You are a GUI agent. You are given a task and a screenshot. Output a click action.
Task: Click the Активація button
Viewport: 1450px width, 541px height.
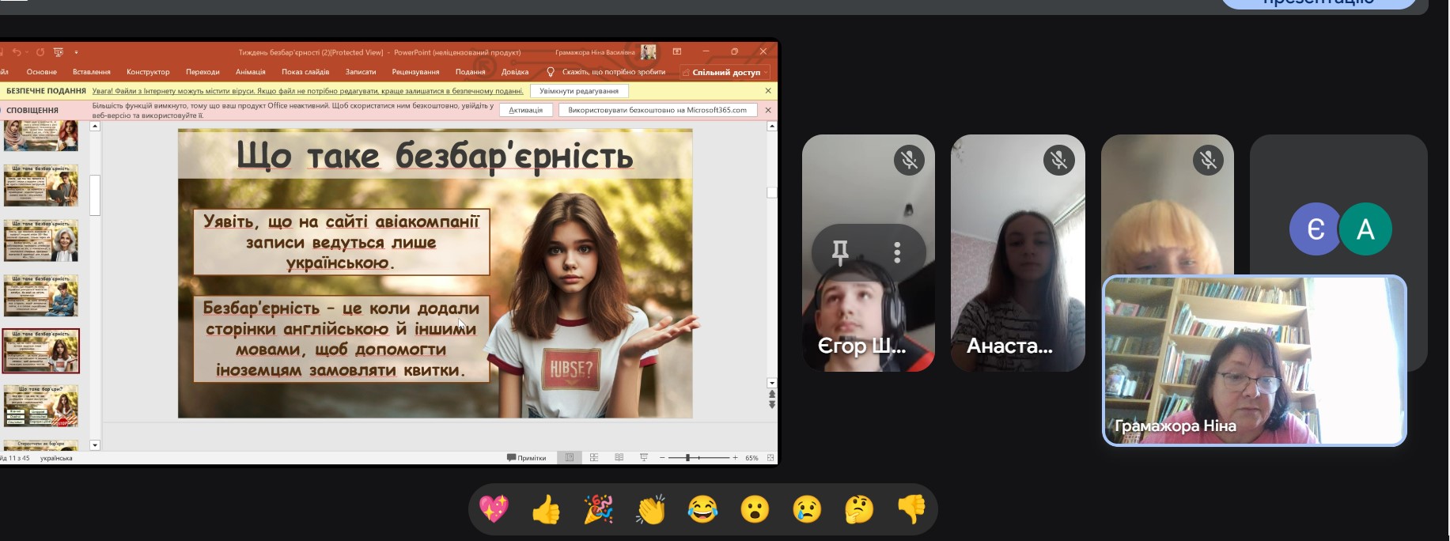(525, 110)
